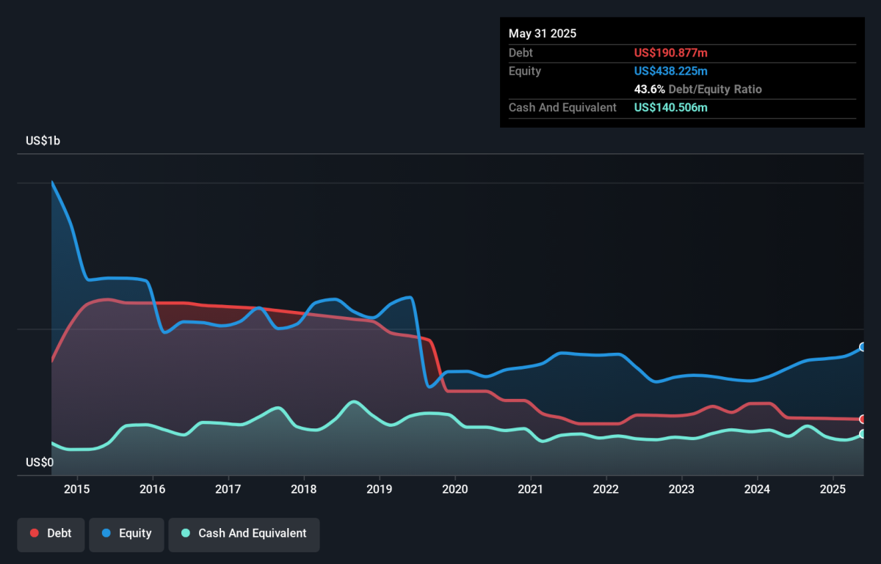
Task: Click the US$0 y-axis label
Action: [40, 463]
